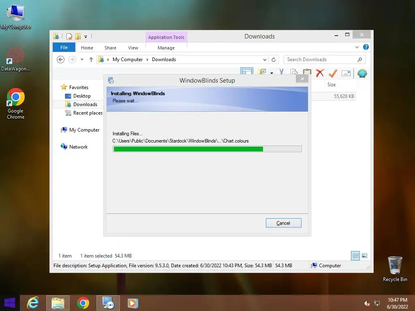Image resolution: width=415 pixels, height=311 pixels.
Task: Switch to large icons view in status bar
Action: [x=364, y=256]
